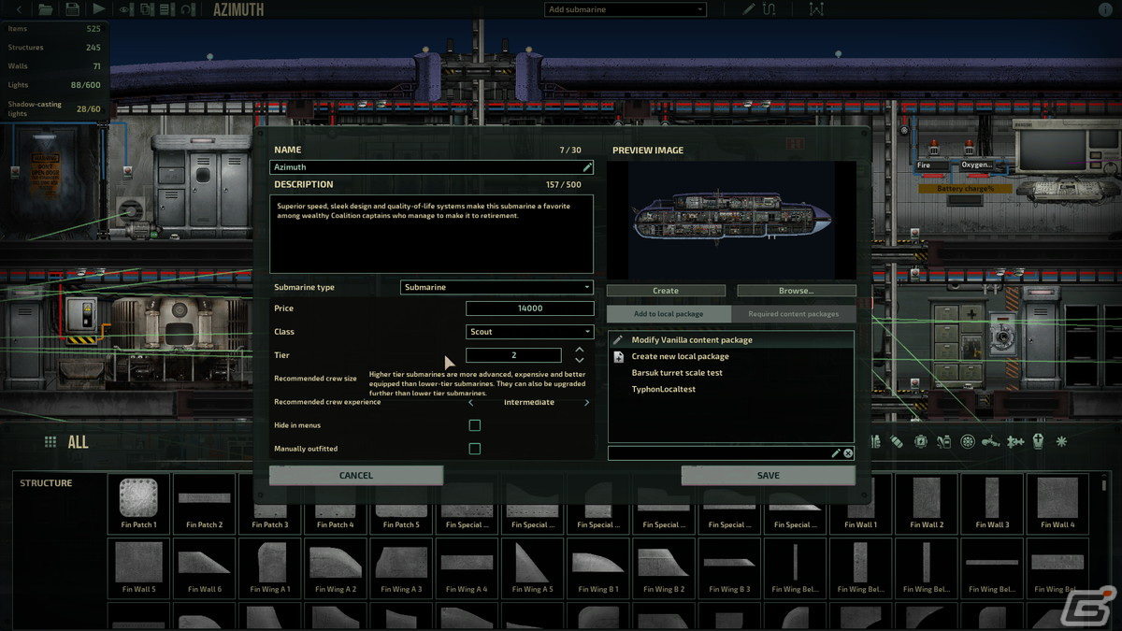The width and height of the screenshot is (1122, 631).
Task: Pick the Fin Wing B 2 structure
Action: [662, 568]
